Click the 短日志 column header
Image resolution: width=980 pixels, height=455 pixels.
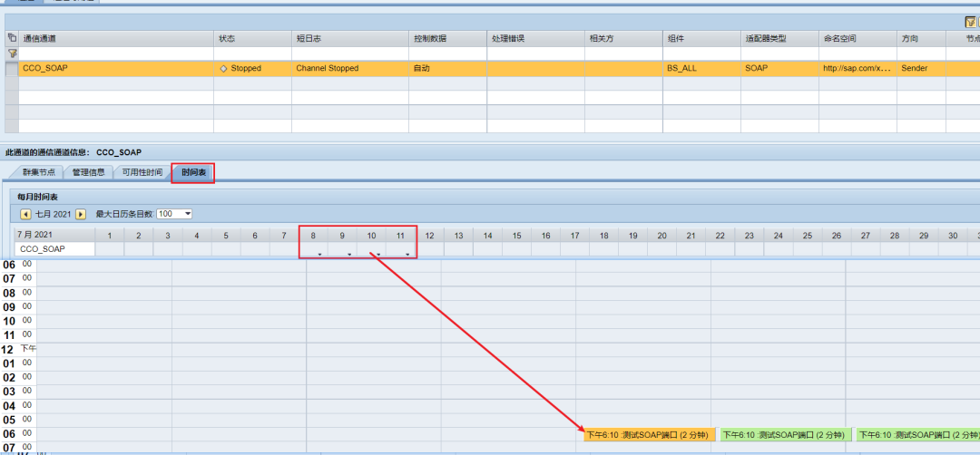pyautogui.click(x=350, y=39)
